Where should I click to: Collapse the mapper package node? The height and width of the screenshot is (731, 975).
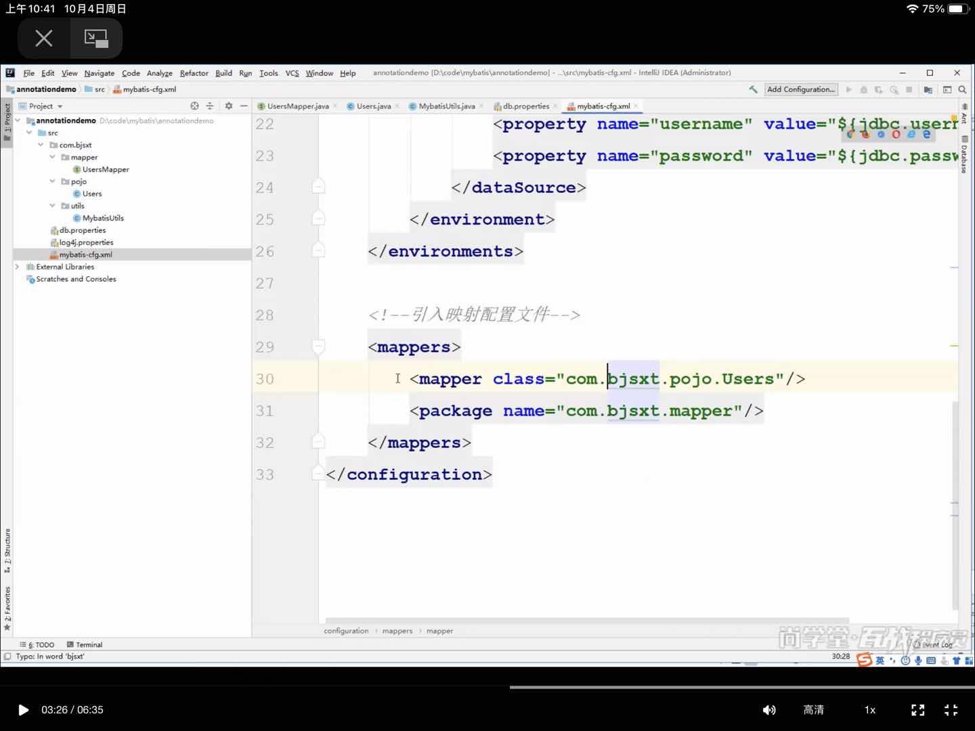[x=52, y=157]
